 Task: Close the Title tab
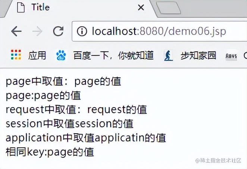coord(141,7)
